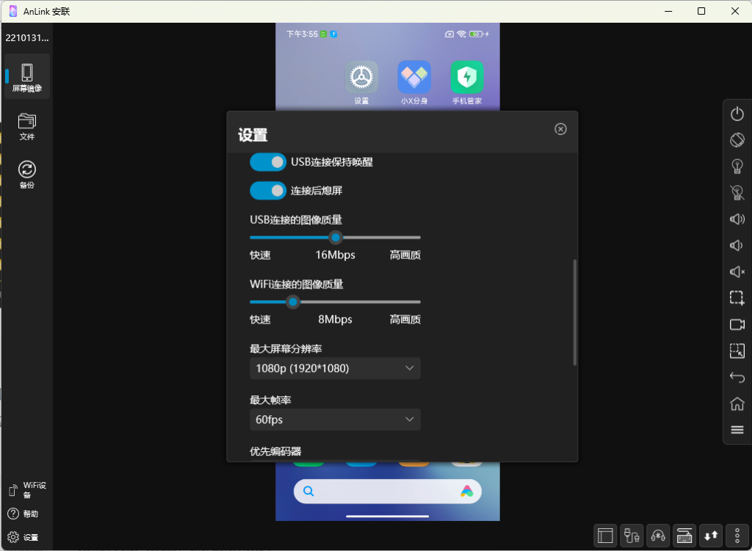Start screen recording with camera icon
Screen dimensions: 752x551
pos(737,324)
